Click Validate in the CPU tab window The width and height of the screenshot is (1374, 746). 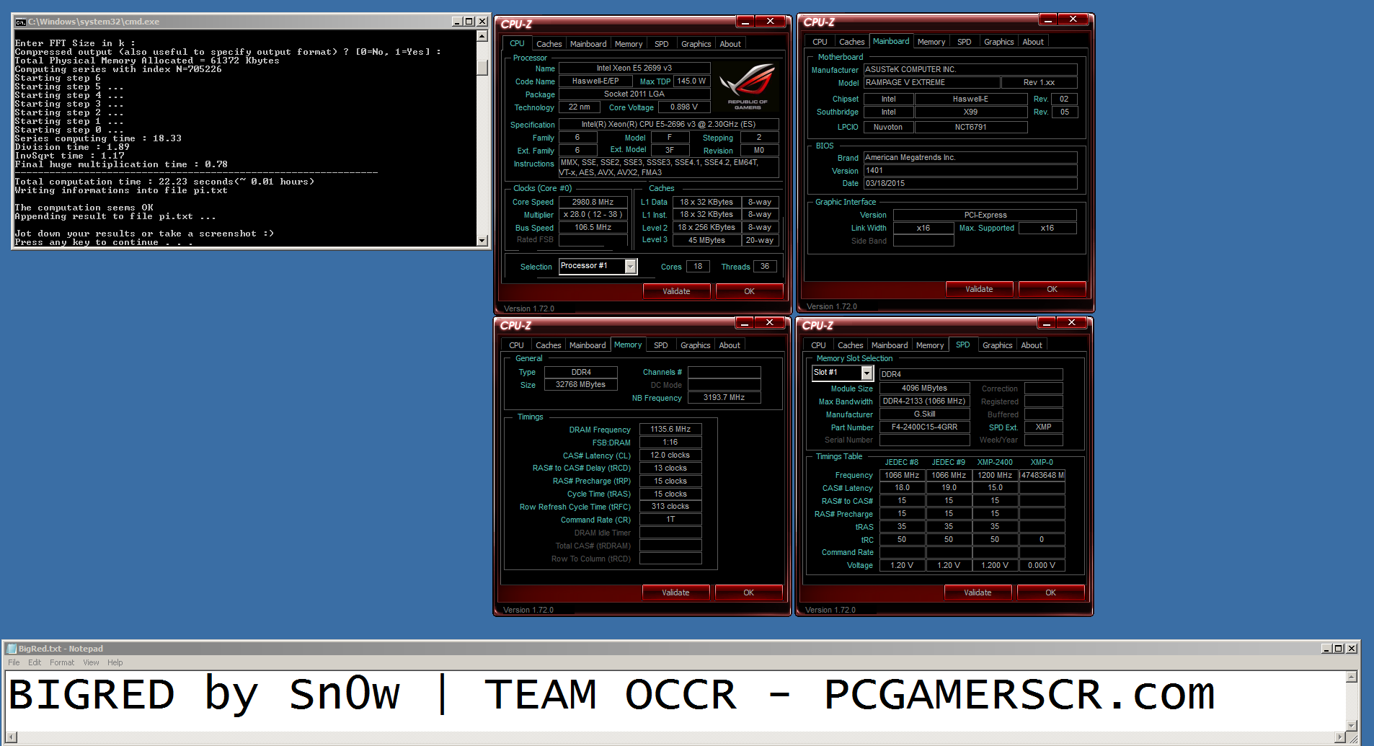click(x=676, y=291)
